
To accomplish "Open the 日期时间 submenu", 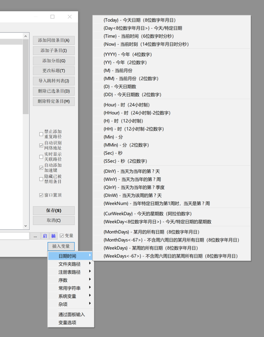I will (x=70, y=256).
